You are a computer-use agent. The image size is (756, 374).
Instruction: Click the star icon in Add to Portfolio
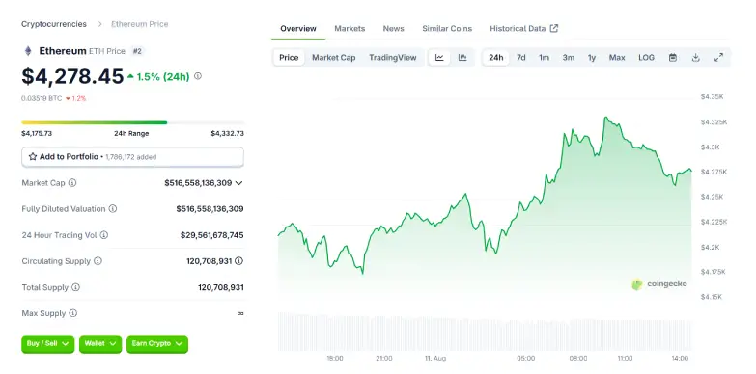33,156
